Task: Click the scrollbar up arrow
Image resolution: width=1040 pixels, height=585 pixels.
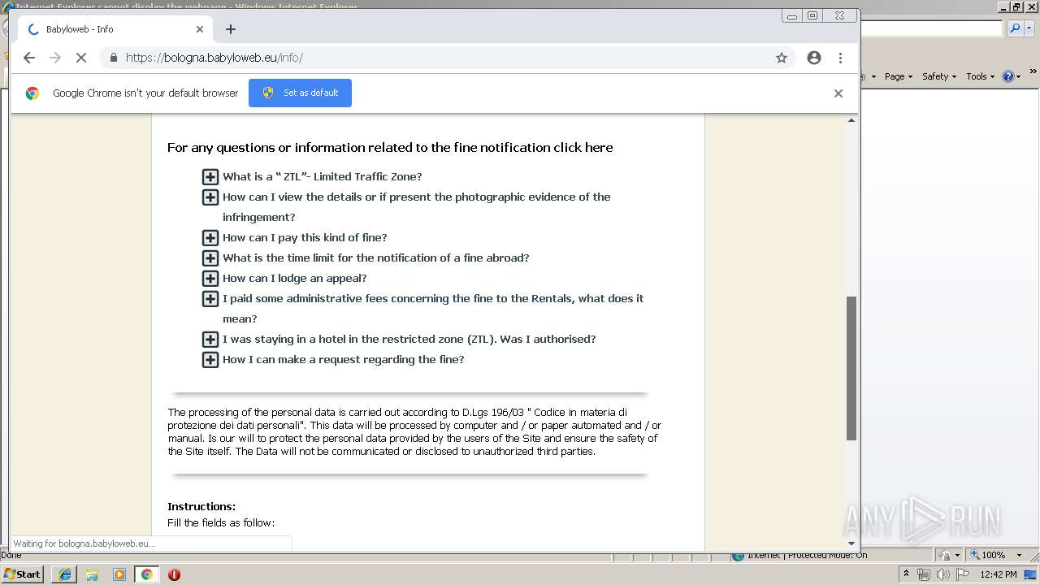Action: tap(851, 120)
